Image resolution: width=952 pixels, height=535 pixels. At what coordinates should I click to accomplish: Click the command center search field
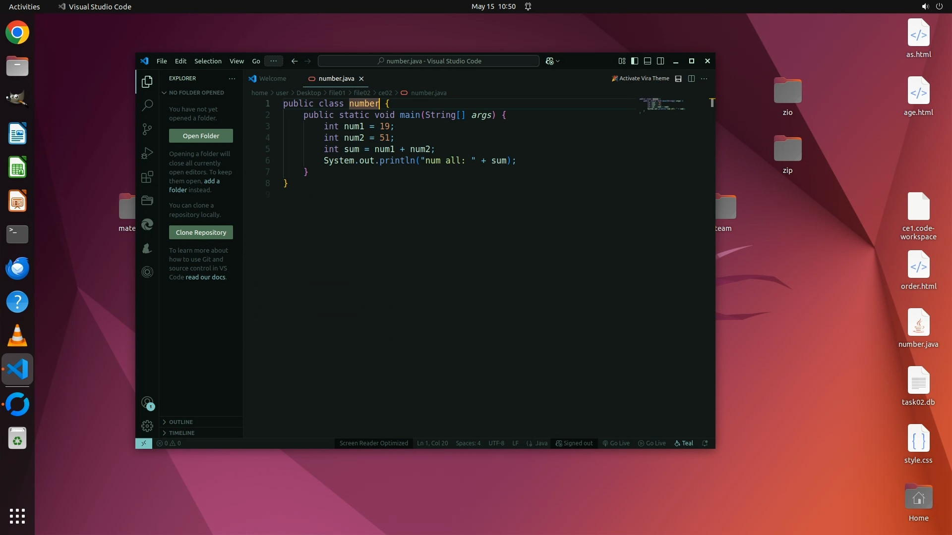[428, 61]
